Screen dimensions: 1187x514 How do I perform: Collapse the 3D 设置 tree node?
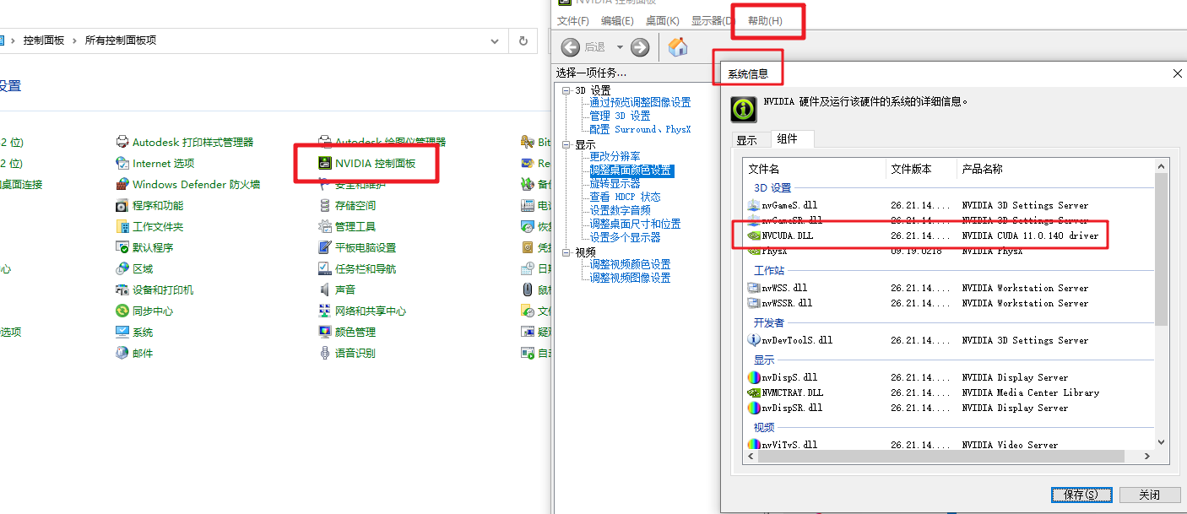566,89
